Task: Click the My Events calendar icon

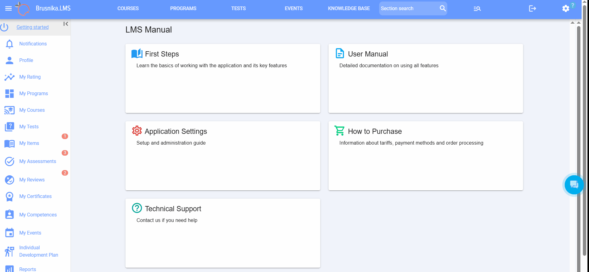Action: coord(10,233)
